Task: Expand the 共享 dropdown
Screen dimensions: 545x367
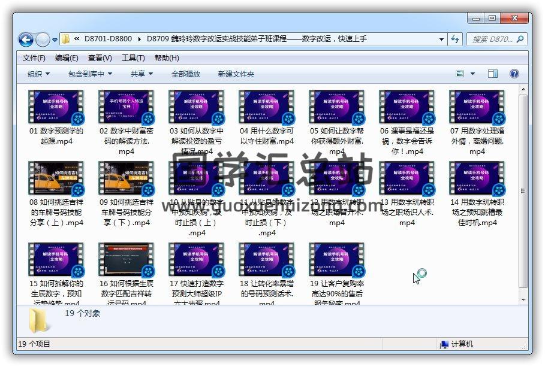Action: [x=141, y=74]
